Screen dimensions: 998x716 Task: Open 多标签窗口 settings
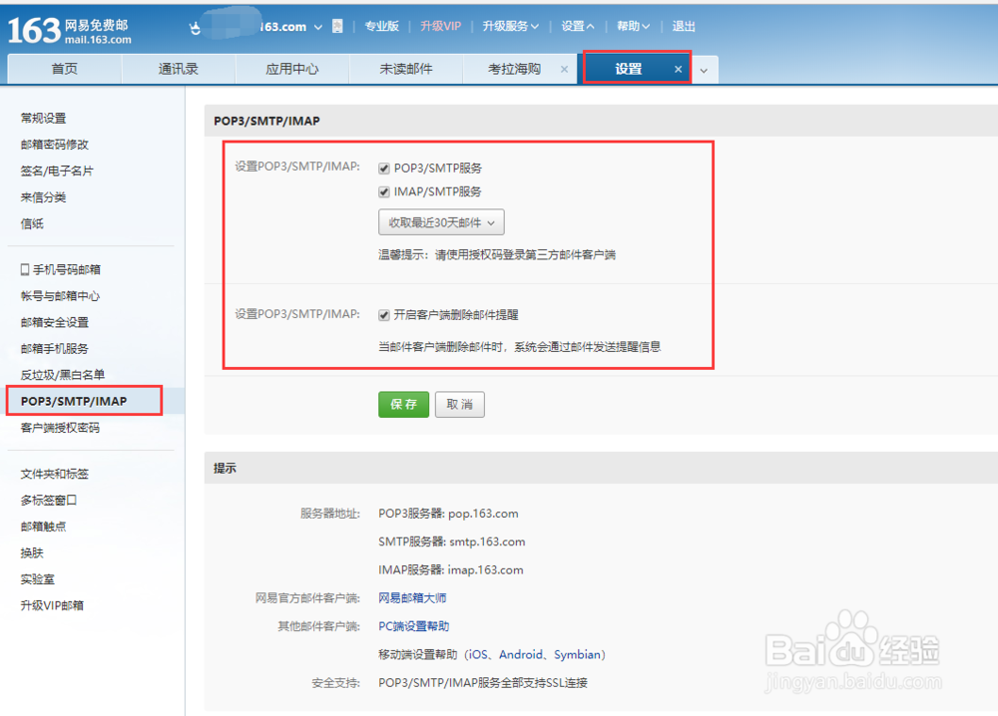point(48,501)
